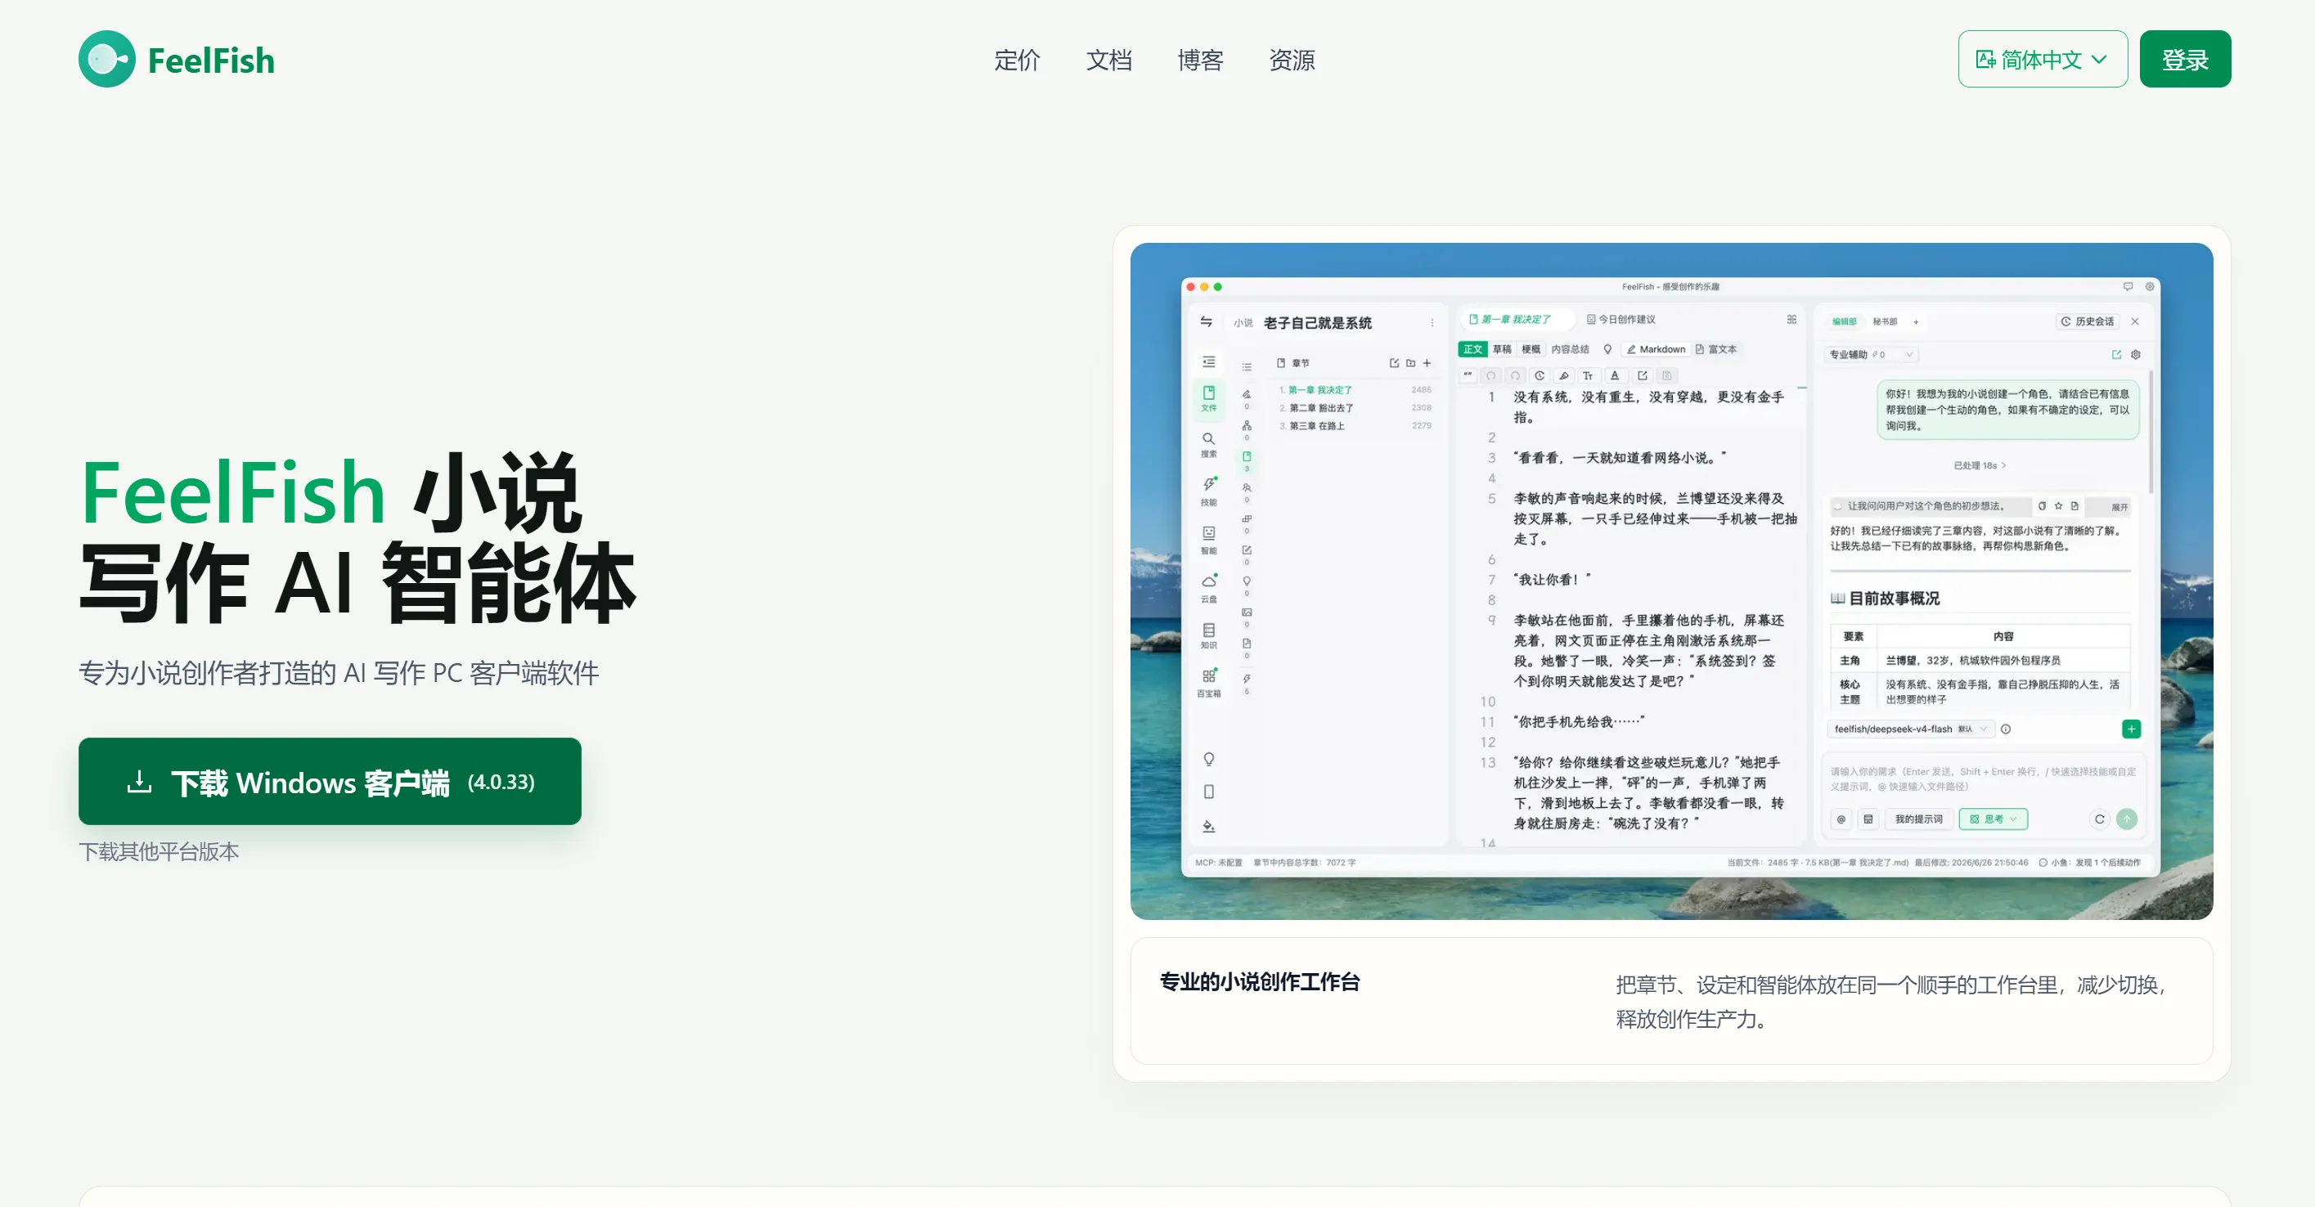Select the 梗概 outline tab
The height and width of the screenshot is (1207, 2315).
coord(1531,349)
